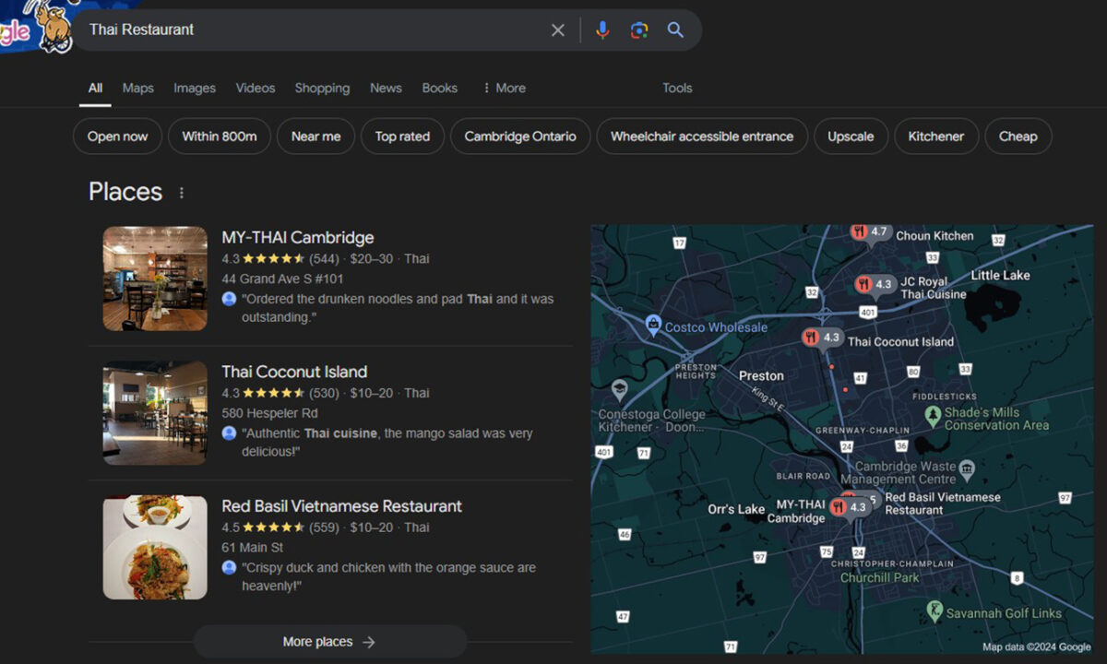Toggle the Cheap filter chip
Viewport: 1107px width, 664px height.
(1018, 136)
